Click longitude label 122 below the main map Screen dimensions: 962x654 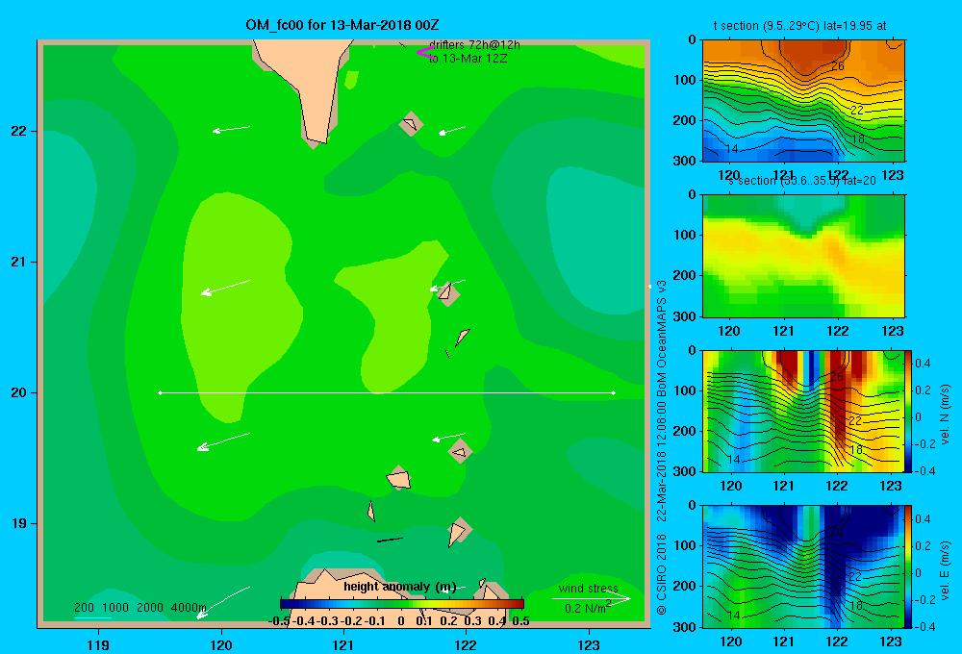[x=466, y=644]
